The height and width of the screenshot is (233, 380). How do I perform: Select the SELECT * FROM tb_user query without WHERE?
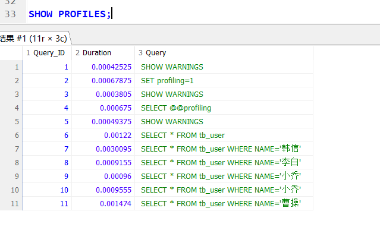pos(224,135)
